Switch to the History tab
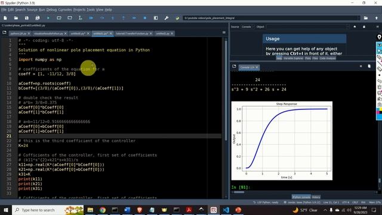 pos(316,197)
